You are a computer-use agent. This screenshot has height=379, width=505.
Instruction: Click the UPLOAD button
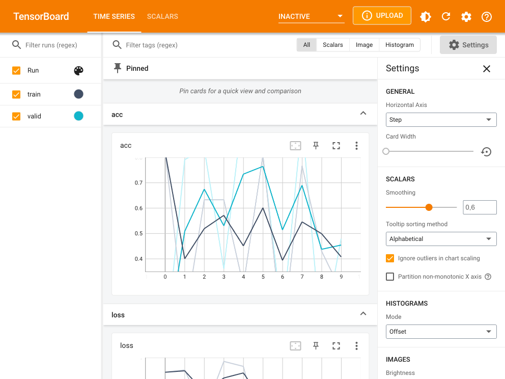[x=382, y=16]
